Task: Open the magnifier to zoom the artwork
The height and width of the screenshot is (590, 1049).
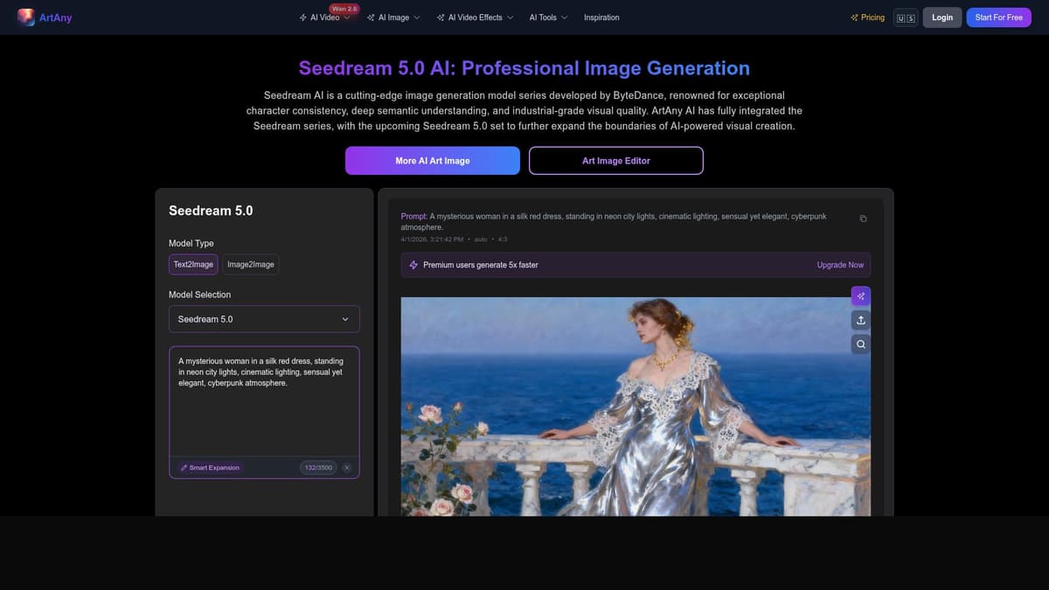Action: pyautogui.click(x=860, y=344)
